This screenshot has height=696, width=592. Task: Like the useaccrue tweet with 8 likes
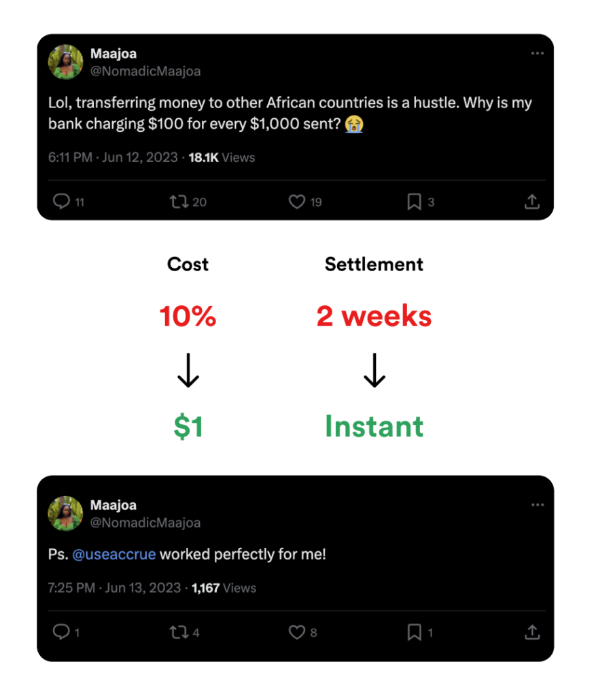click(x=297, y=633)
